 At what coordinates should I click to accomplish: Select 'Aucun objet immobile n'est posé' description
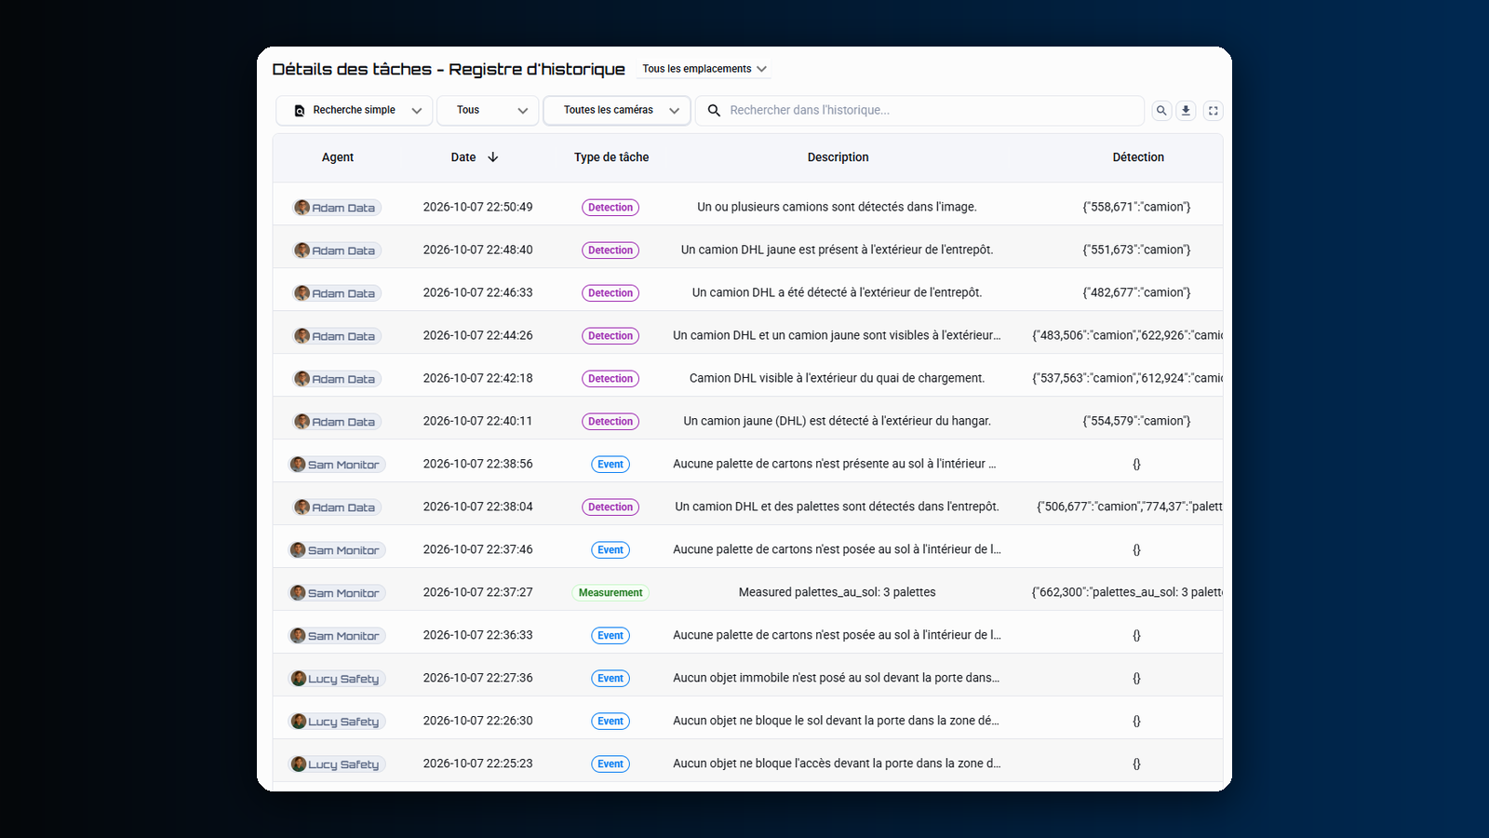coord(837,678)
